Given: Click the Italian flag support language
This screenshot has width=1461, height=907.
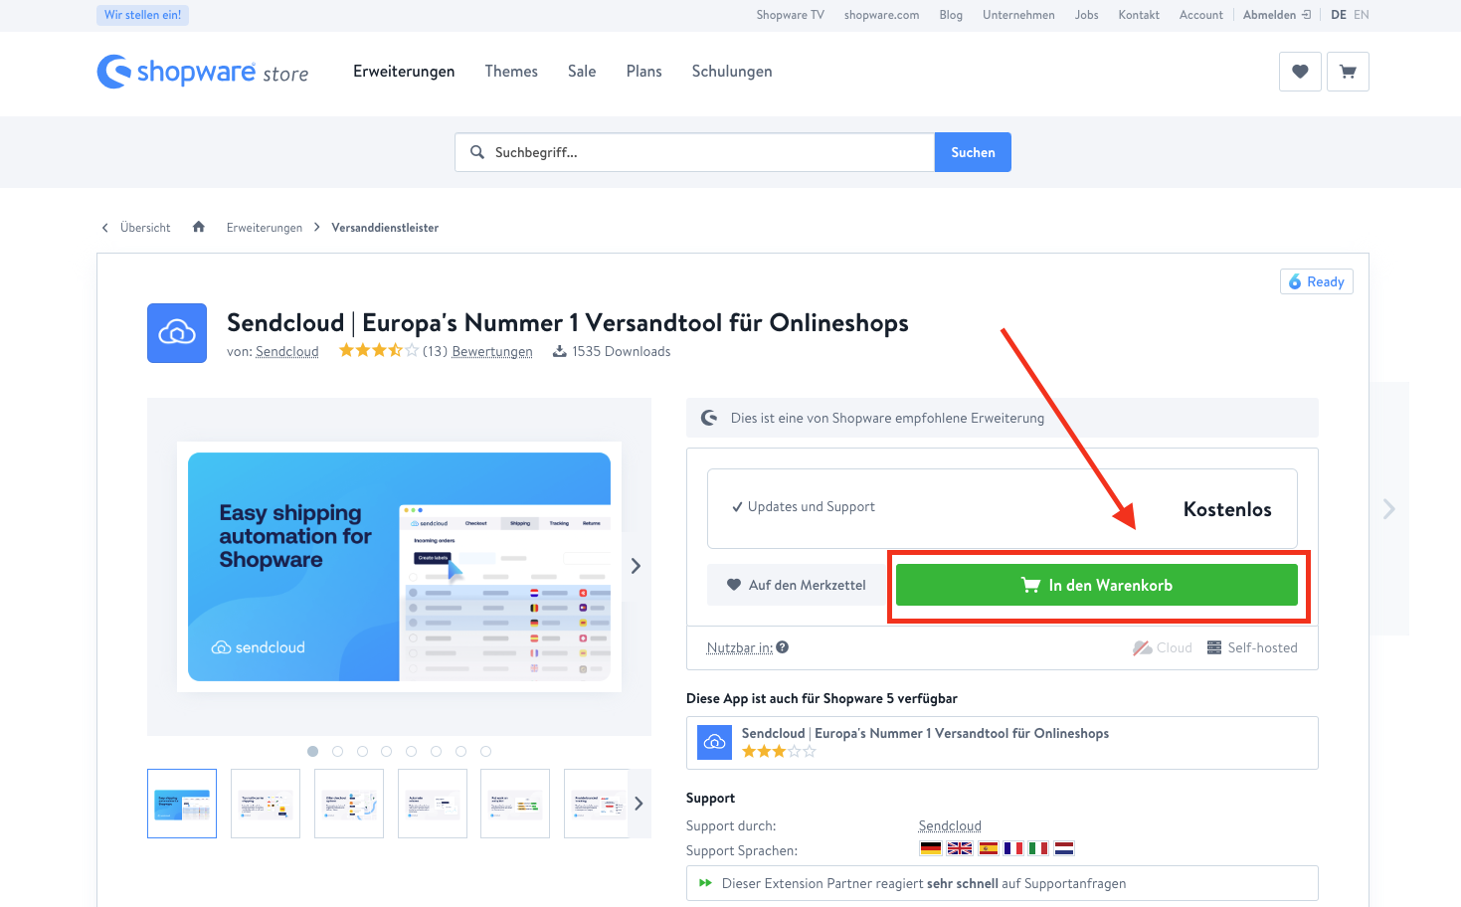Looking at the screenshot, I should pyautogui.click(x=1038, y=848).
